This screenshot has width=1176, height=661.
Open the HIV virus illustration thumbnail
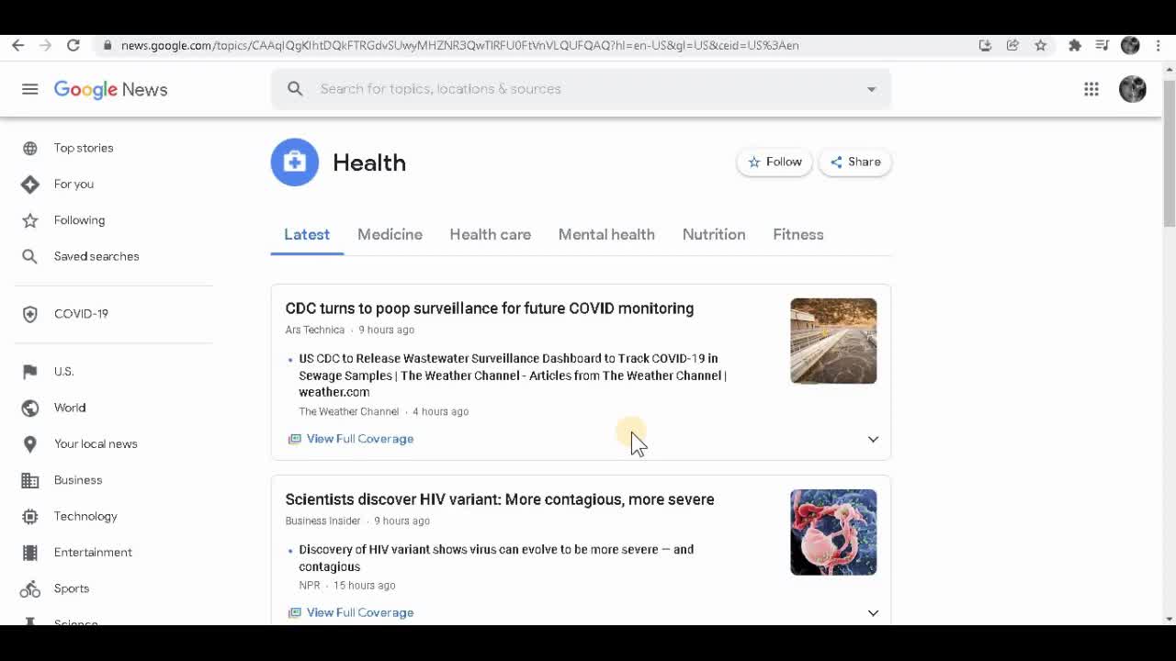point(833,532)
